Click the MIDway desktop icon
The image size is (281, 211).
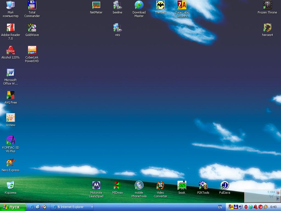[x=117, y=188]
